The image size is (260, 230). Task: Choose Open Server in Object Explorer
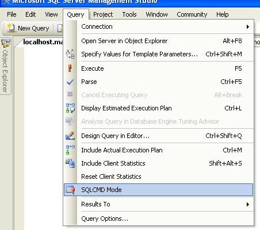158,41
